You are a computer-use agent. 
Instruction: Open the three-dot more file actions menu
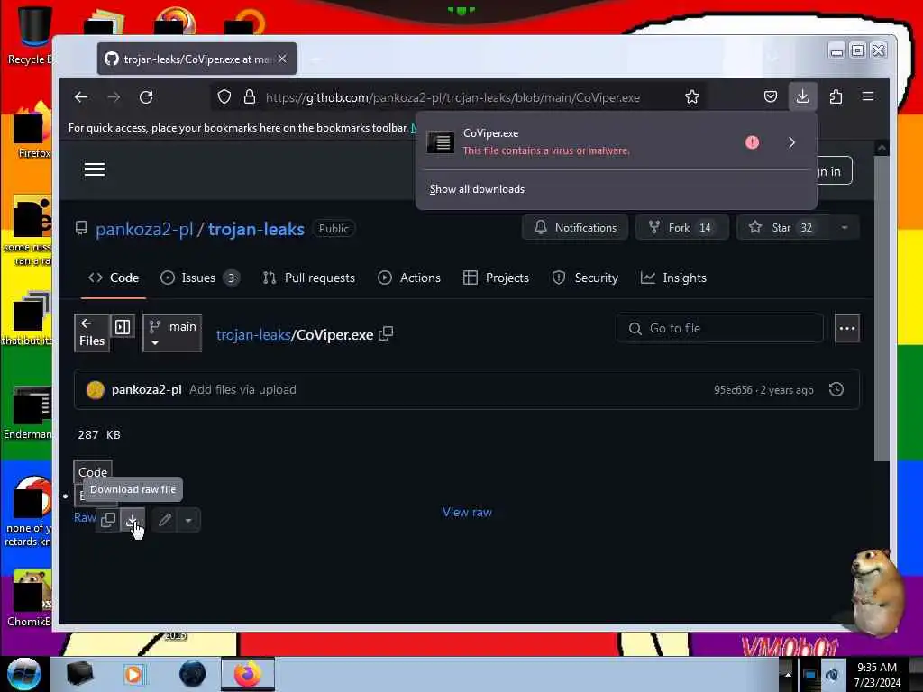click(x=847, y=328)
